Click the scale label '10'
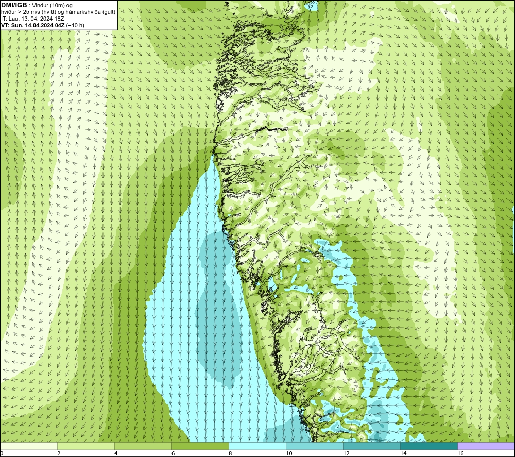This screenshot has height=457, width=515. click(289, 454)
